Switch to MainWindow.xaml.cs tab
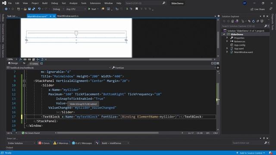 click(x=68, y=16)
